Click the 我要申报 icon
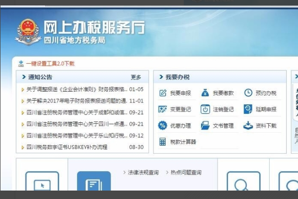Screen dimensions: 298x199 click(x=162, y=93)
